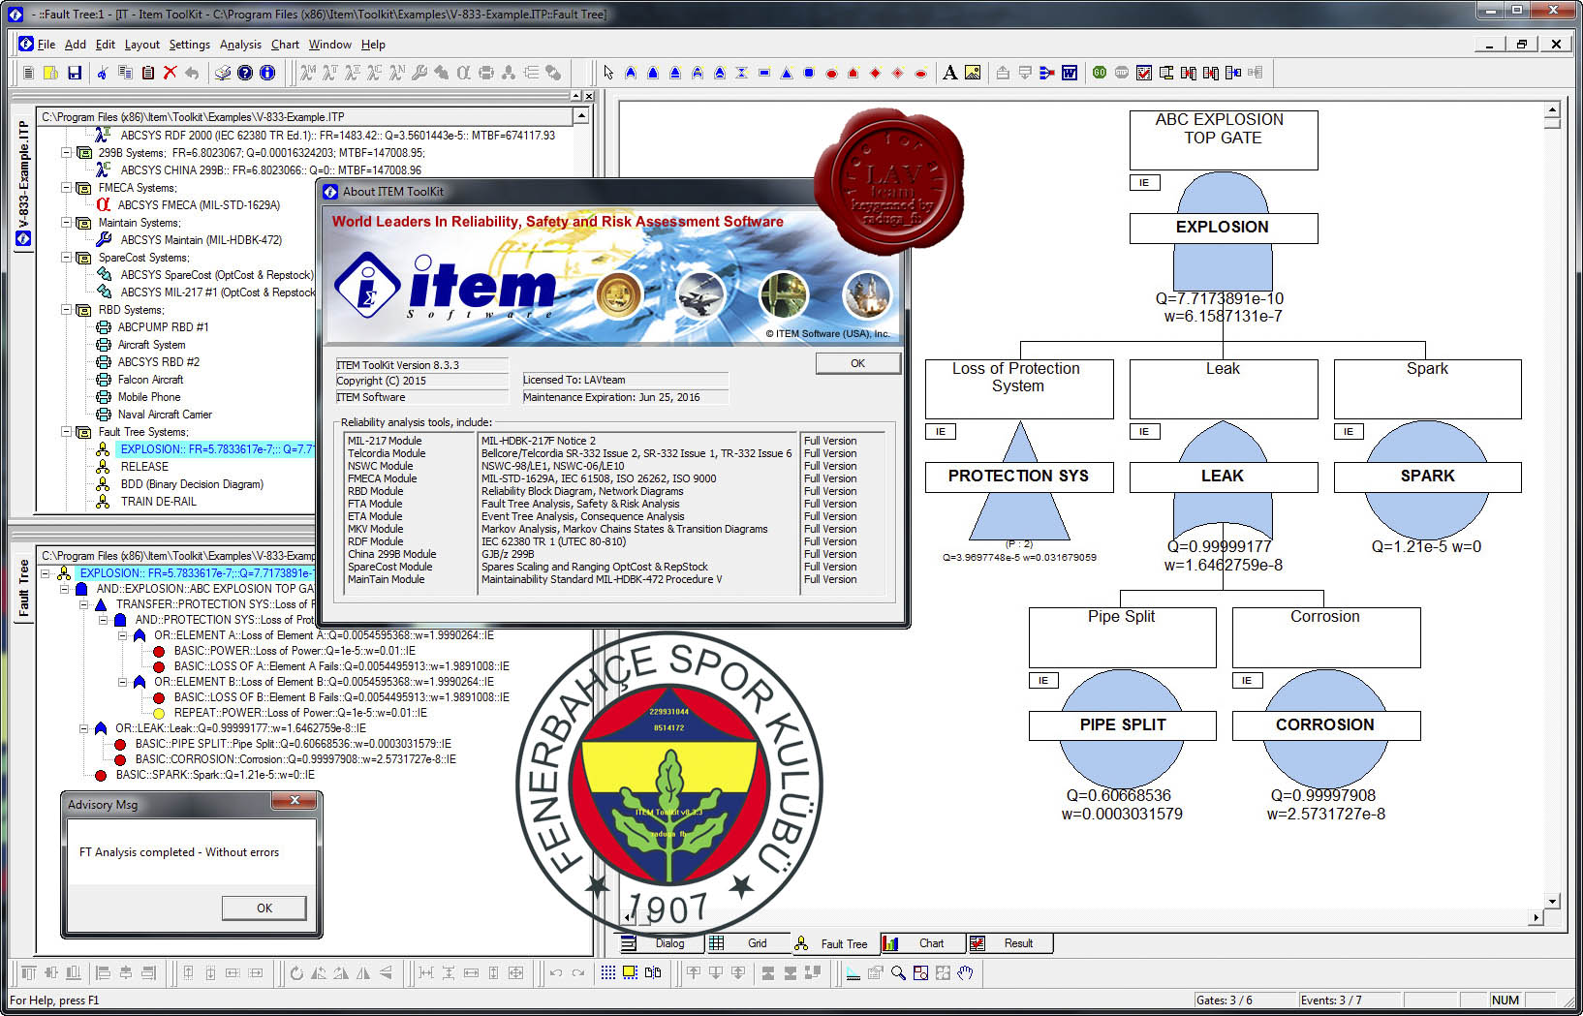Screen dimensions: 1583x1016
Task: Click the red circle basic event toolbar icon
Action: (831, 73)
